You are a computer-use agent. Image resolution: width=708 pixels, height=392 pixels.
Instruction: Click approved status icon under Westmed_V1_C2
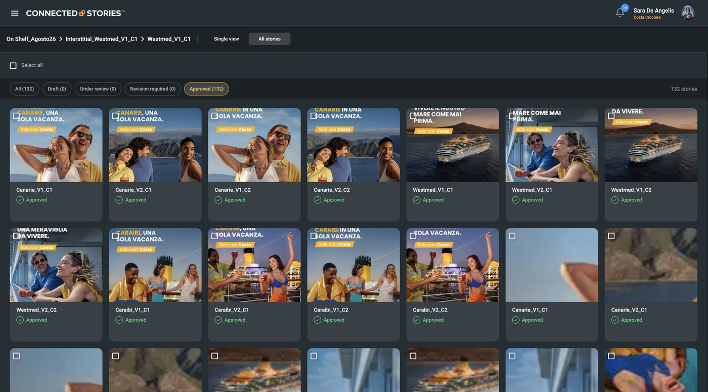point(615,200)
